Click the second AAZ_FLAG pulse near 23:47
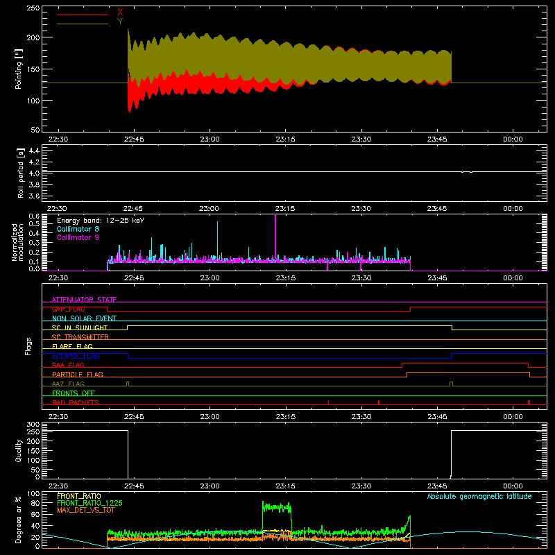This screenshot has height=555, width=555. [451, 384]
